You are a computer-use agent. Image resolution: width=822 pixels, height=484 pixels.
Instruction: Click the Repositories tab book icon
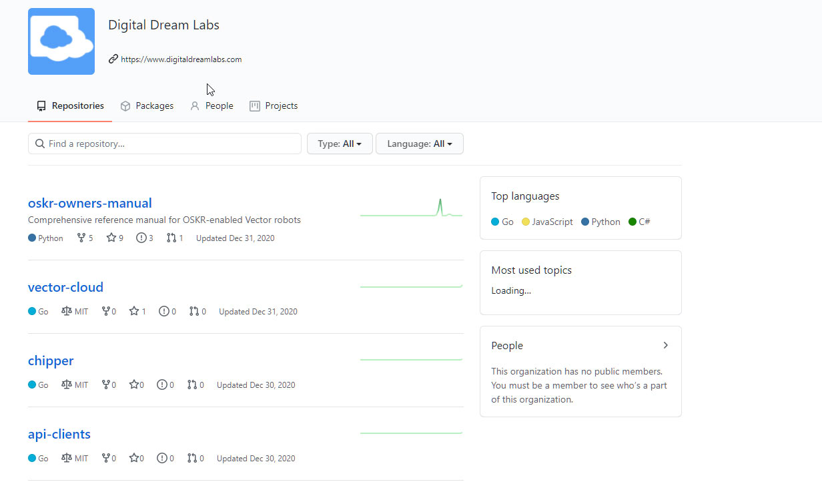(41, 105)
